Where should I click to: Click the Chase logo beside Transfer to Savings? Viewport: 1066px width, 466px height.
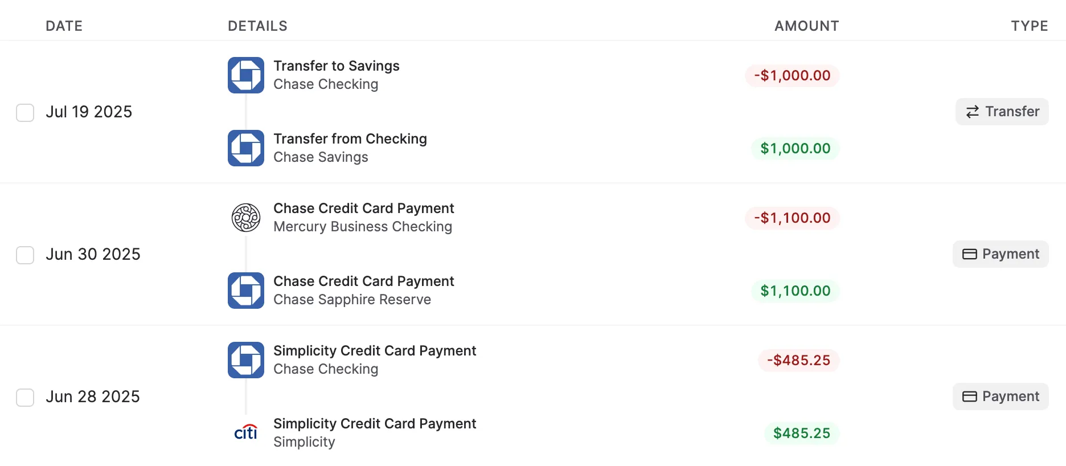tap(245, 75)
